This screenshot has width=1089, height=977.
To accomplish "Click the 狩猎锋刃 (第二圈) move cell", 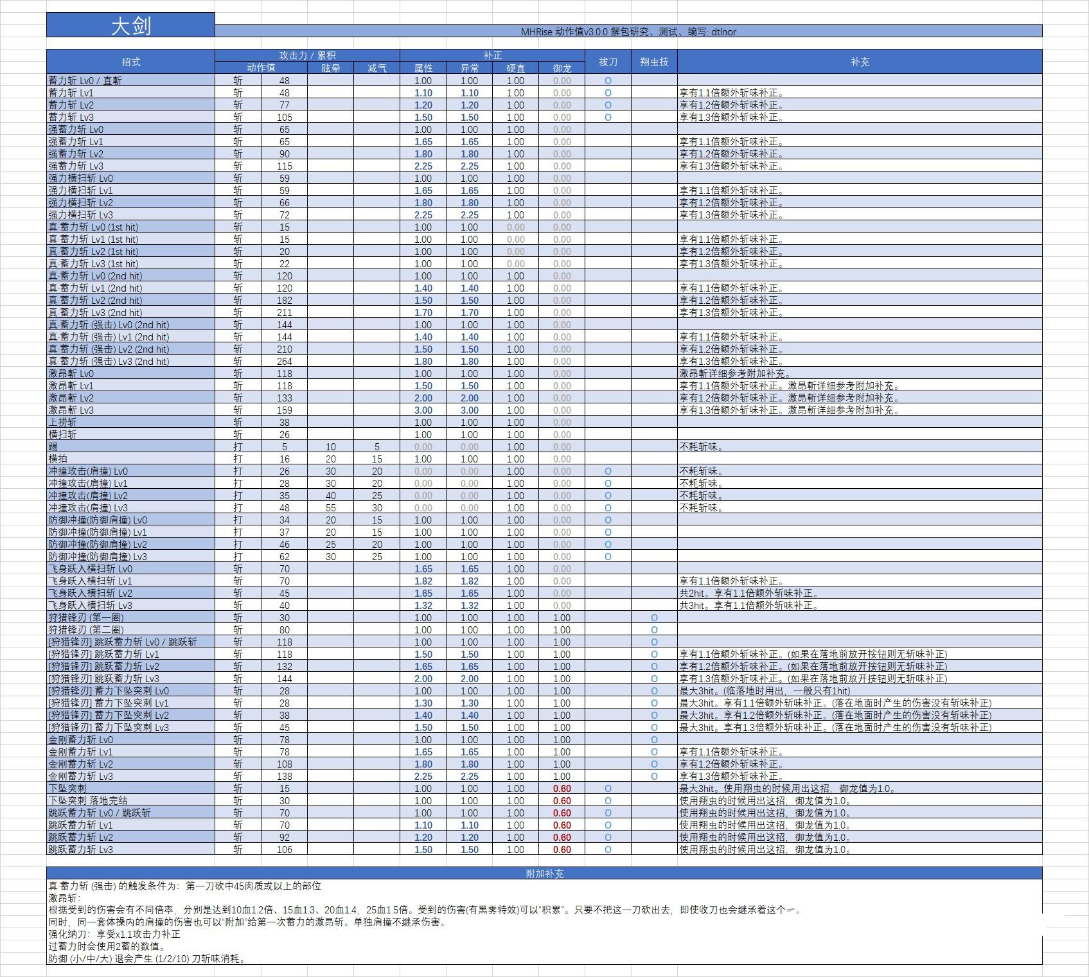I will coord(130,630).
